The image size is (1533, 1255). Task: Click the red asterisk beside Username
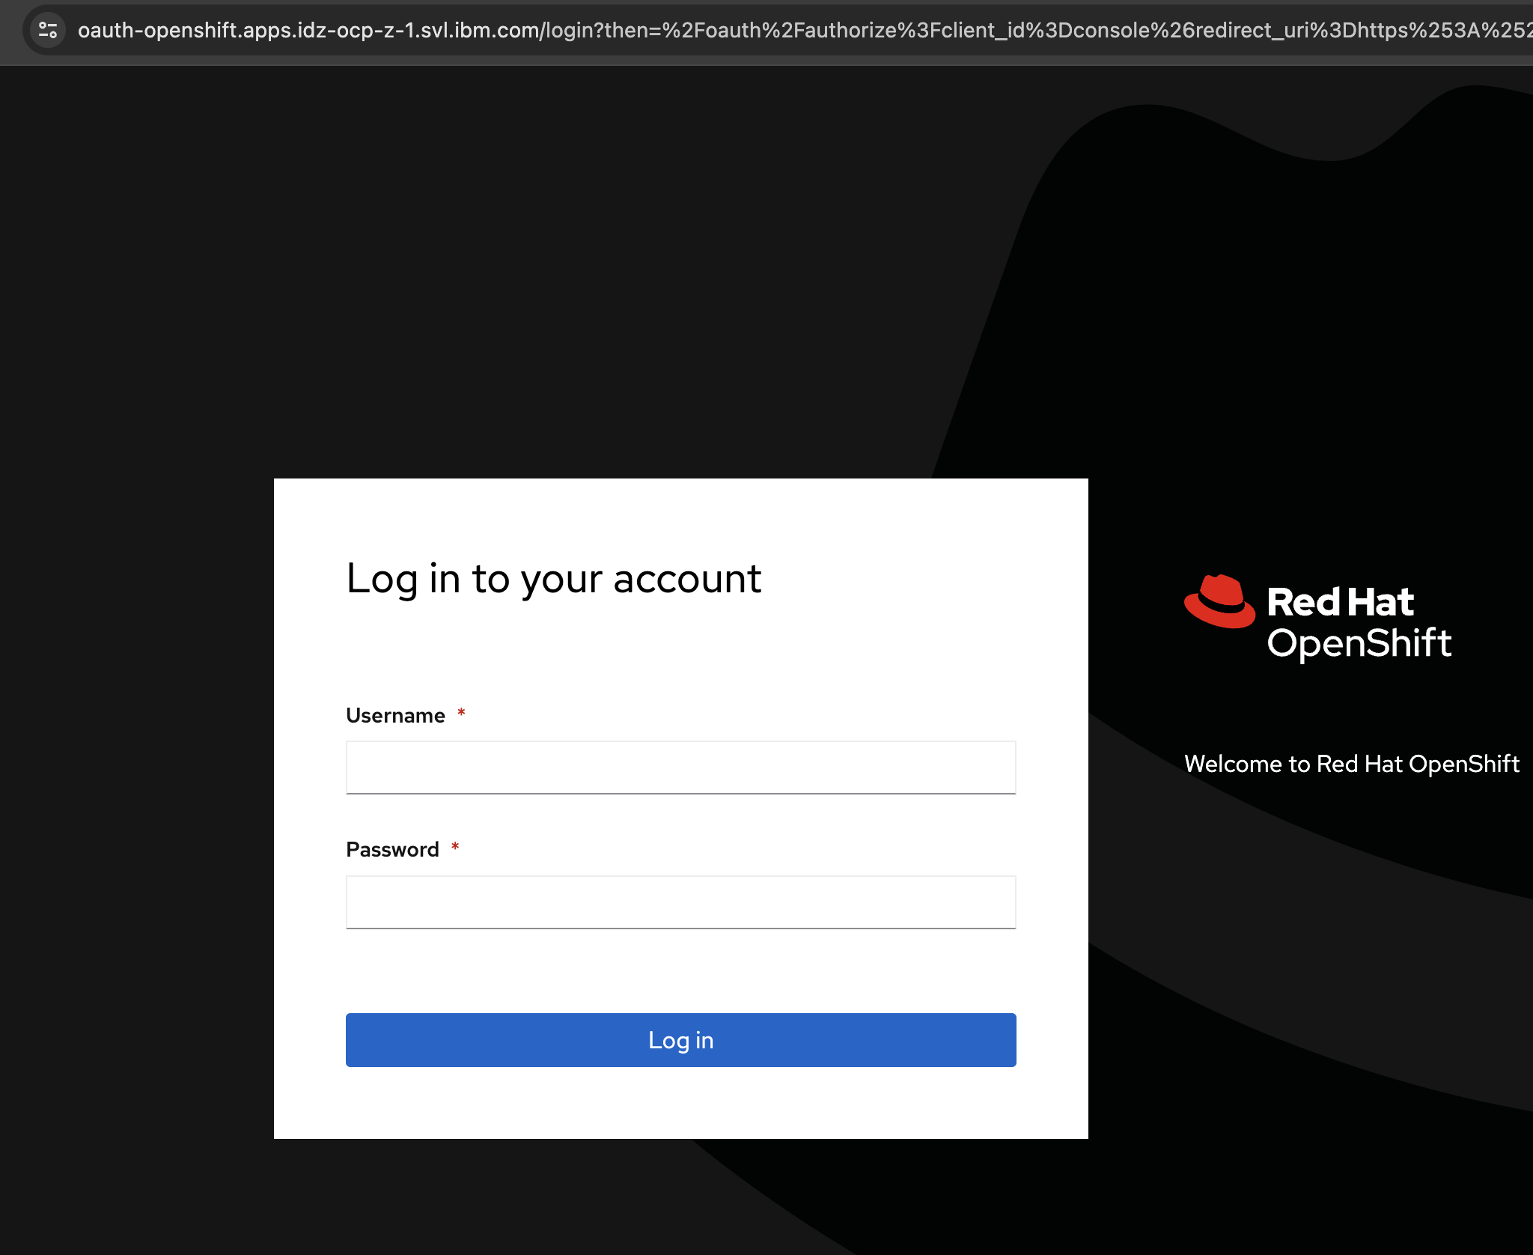(461, 712)
